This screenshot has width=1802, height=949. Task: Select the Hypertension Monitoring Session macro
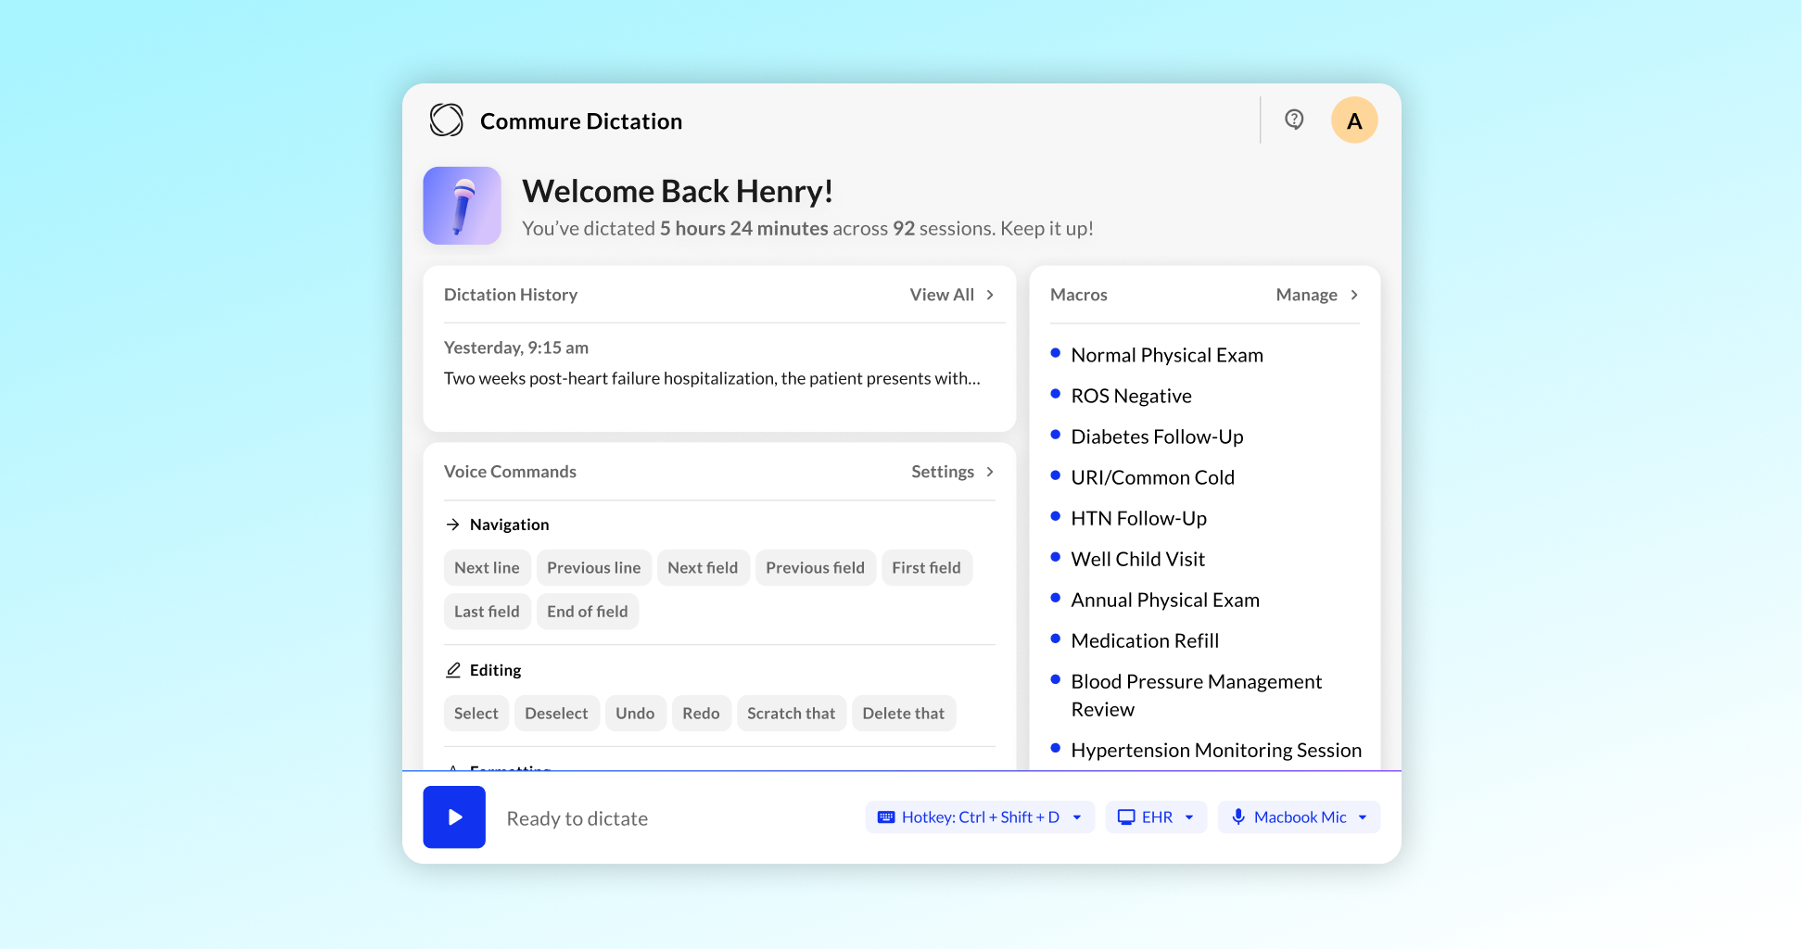pyautogui.click(x=1216, y=750)
